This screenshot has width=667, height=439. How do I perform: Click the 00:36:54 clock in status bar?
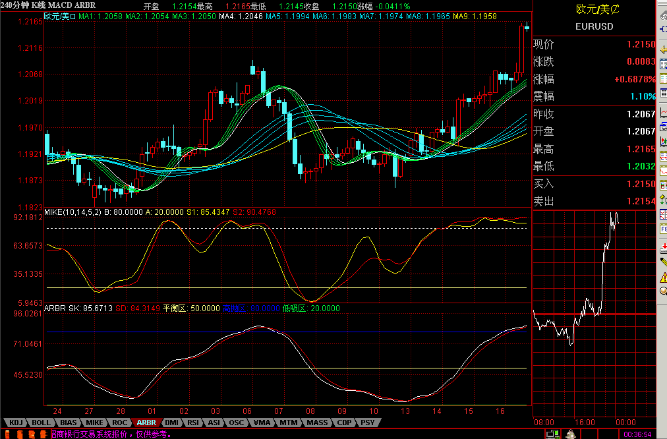point(637,434)
